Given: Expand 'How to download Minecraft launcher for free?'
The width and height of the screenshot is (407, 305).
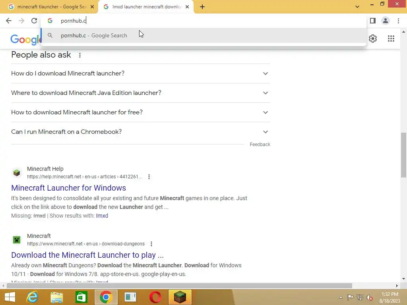Looking at the screenshot, I should click(140, 112).
